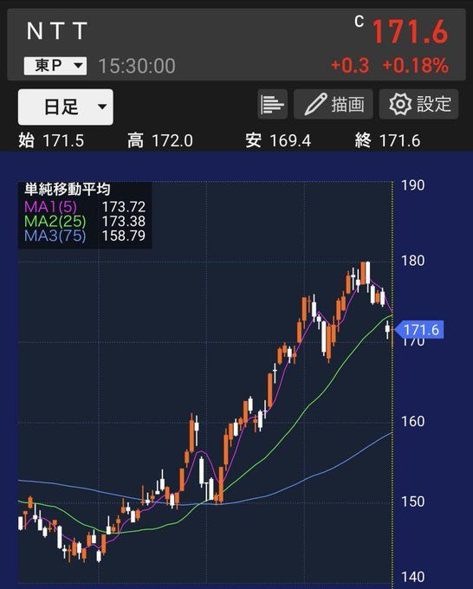Tap the 190 price axis label
The height and width of the screenshot is (589, 473).
[413, 185]
